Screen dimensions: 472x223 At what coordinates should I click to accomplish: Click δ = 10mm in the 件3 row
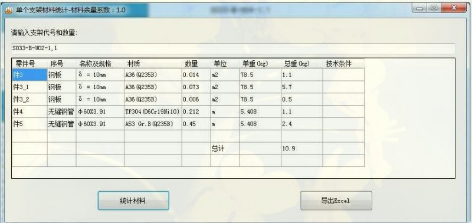[100, 75]
